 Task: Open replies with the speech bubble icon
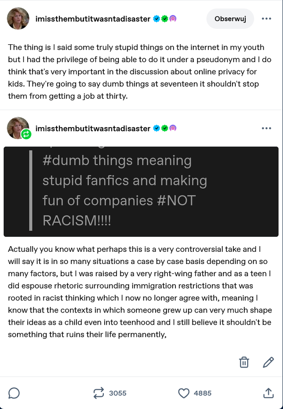(14, 393)
